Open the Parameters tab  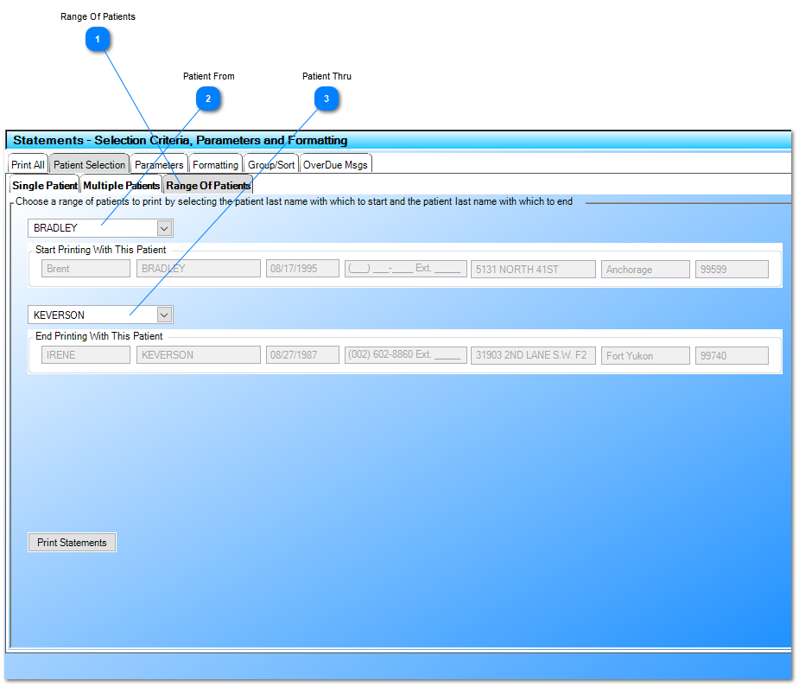coord(158,163)
